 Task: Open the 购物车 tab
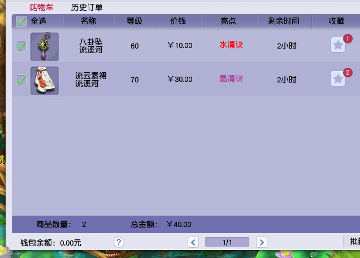coord(41,7)
